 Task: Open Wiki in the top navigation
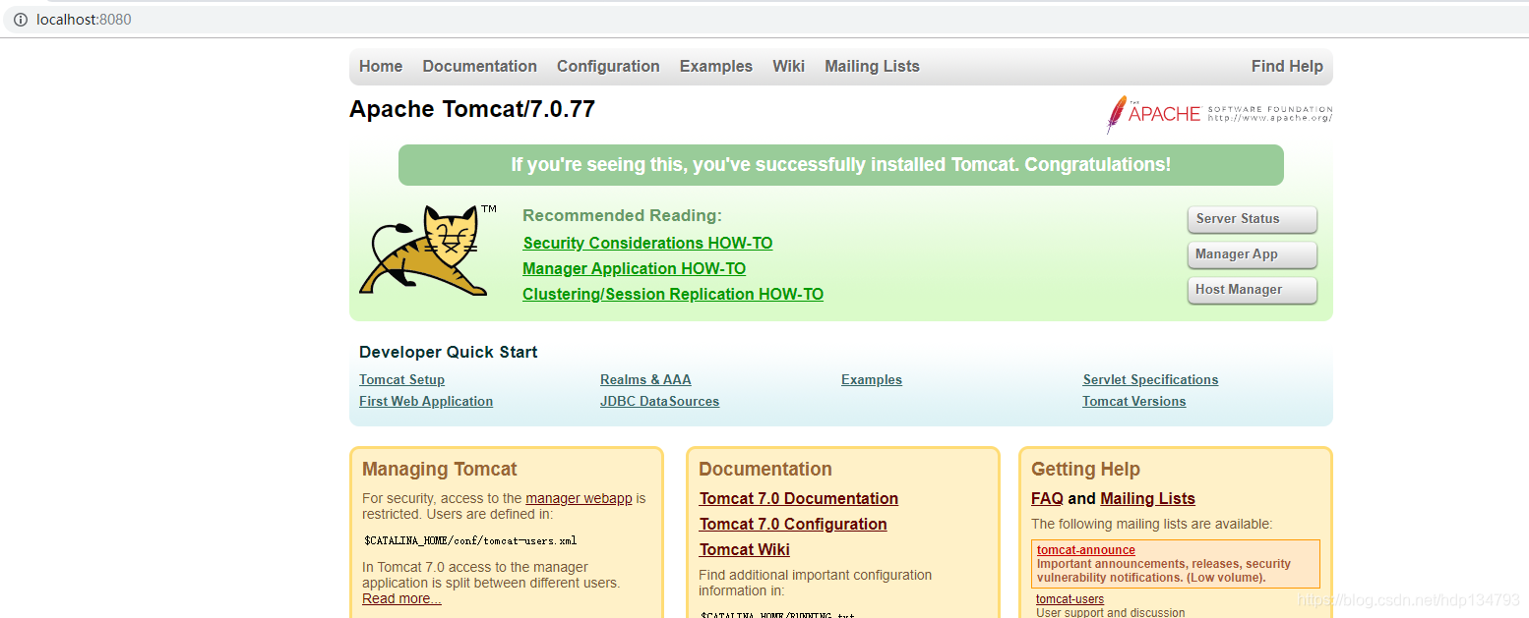[788, 66]
